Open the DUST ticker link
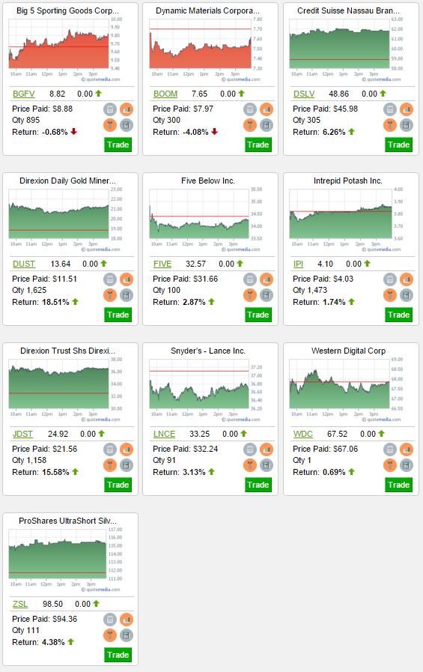 pos(24,264)
